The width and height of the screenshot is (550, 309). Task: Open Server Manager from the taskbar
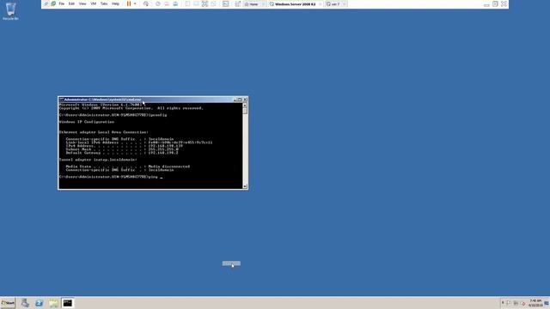tap(25, 303)
